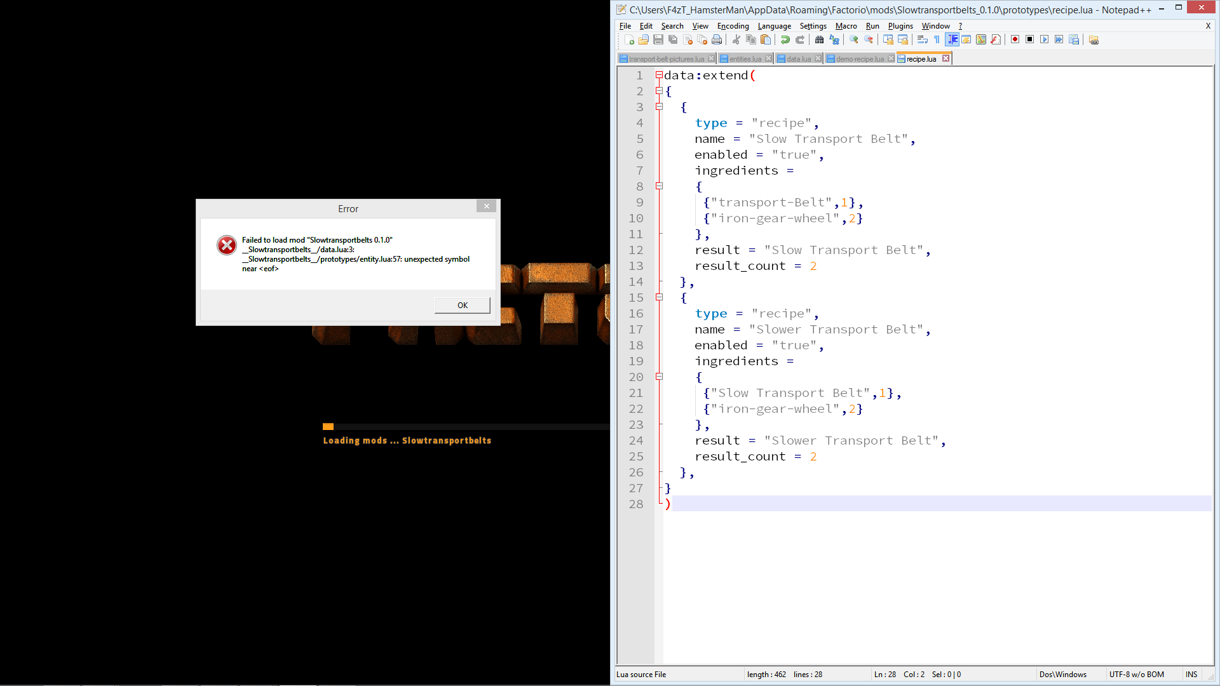Click the INS indicator in status bar
This screenshot has height=686, width=1220.
(1191, 675)
